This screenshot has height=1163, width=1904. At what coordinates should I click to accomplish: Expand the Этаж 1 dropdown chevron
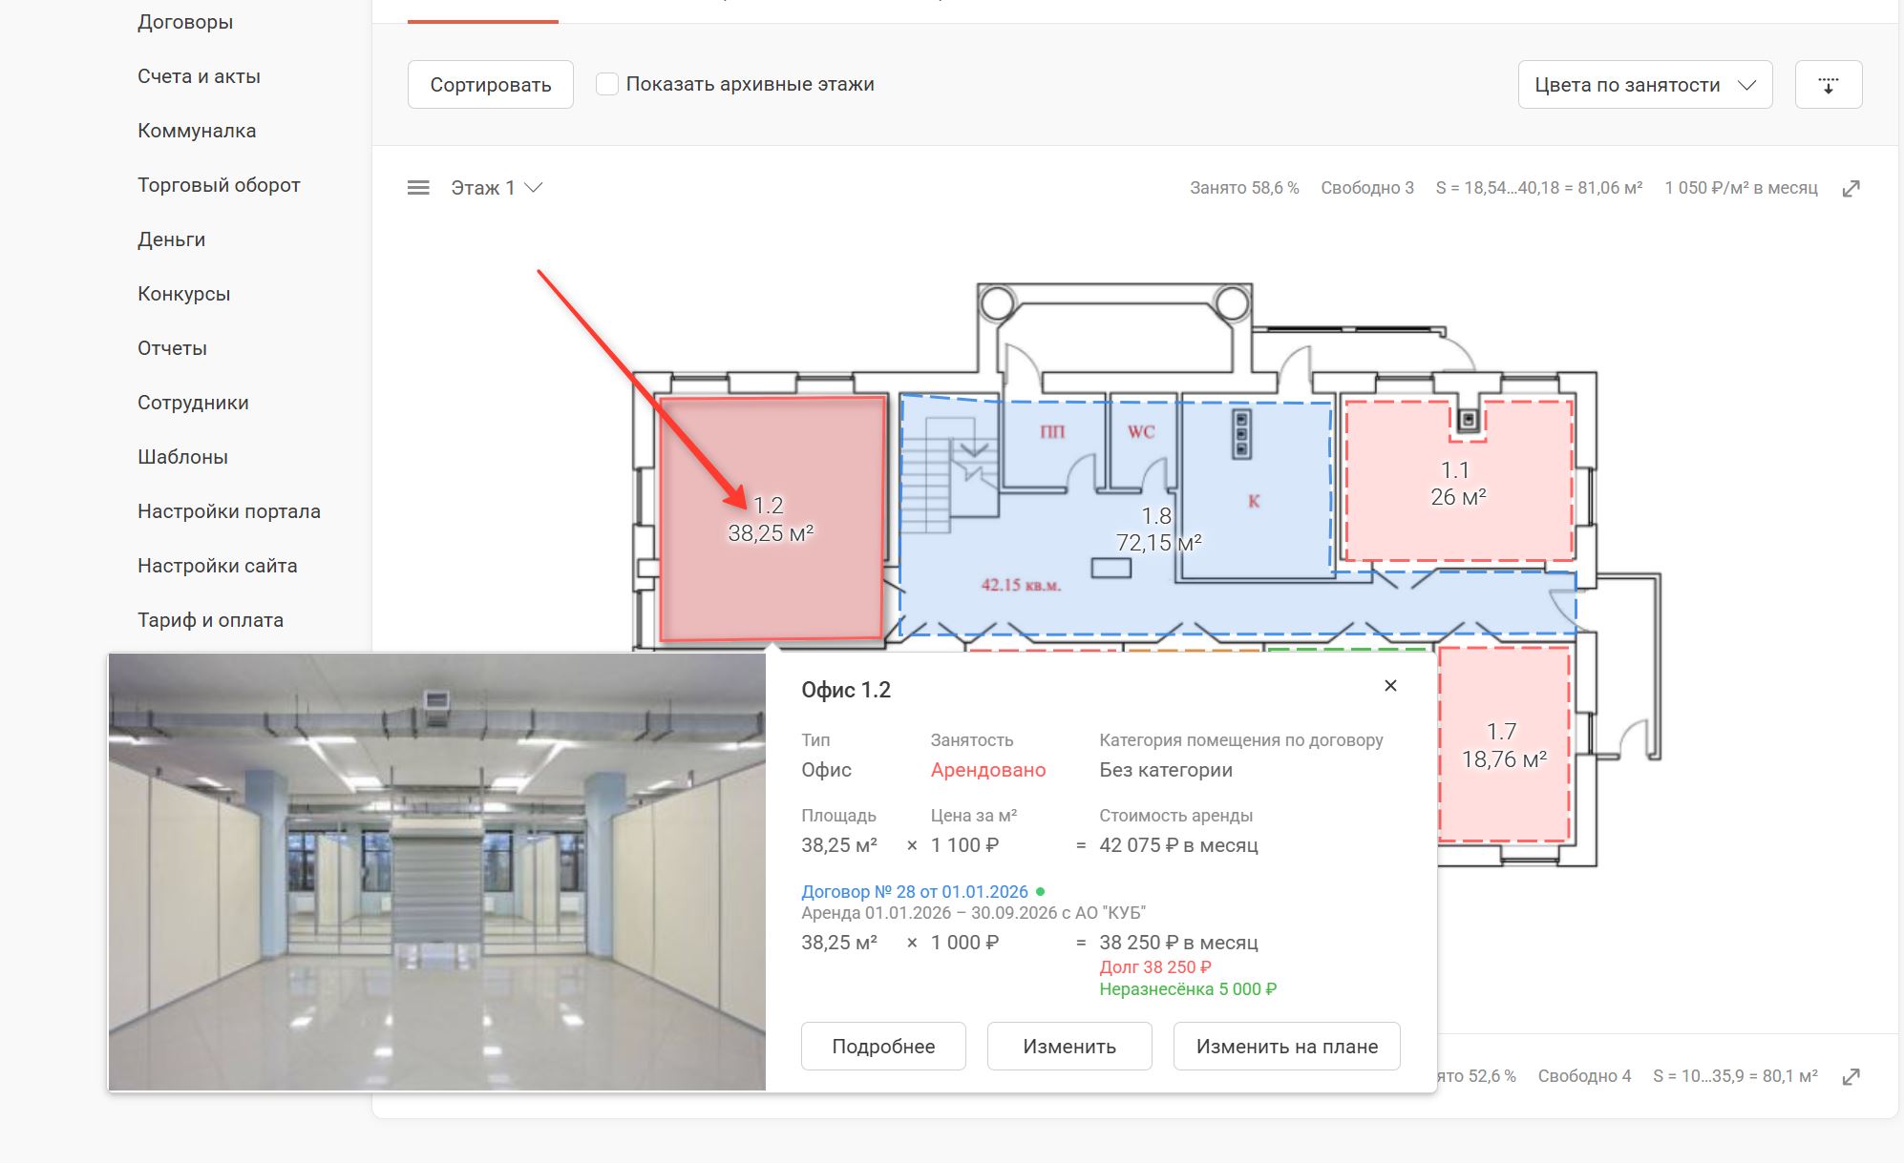pos(534,188)
